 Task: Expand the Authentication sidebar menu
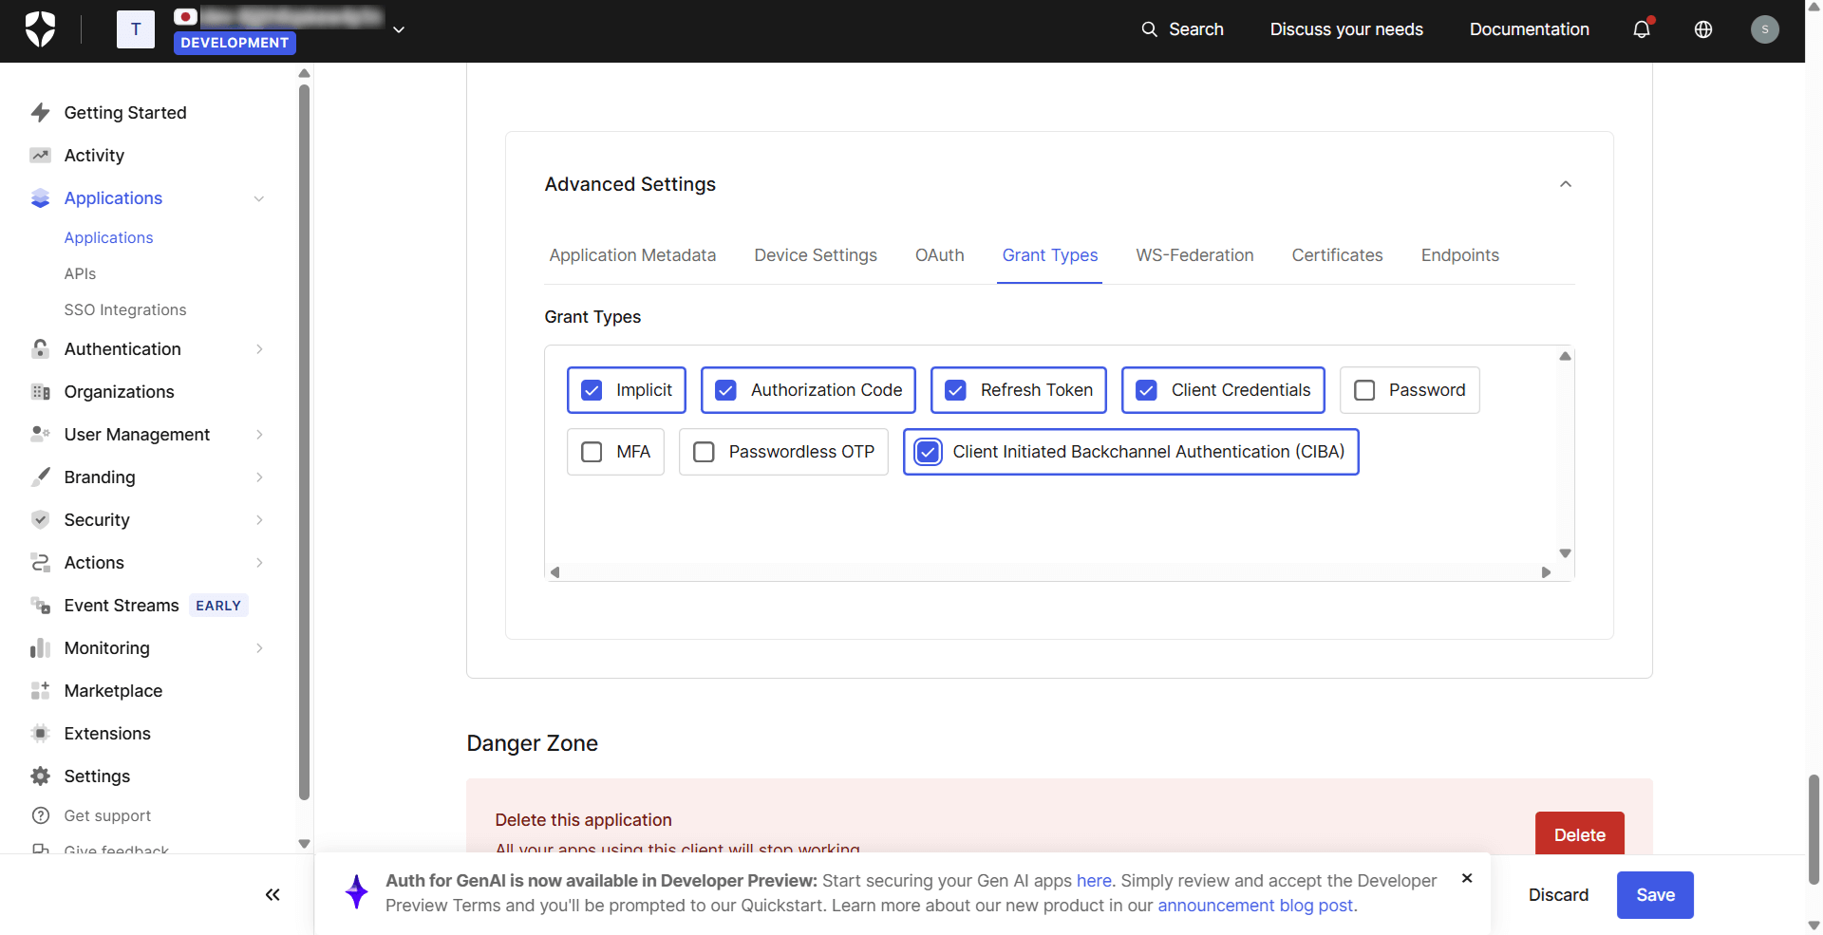point(123,349)
